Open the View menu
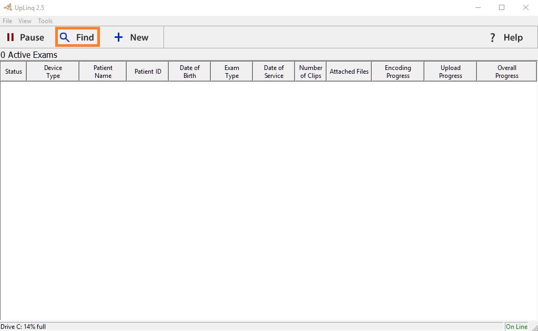 (25, 21)
